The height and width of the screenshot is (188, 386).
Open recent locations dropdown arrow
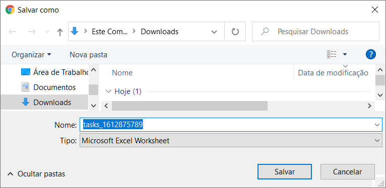coord(47,32)
